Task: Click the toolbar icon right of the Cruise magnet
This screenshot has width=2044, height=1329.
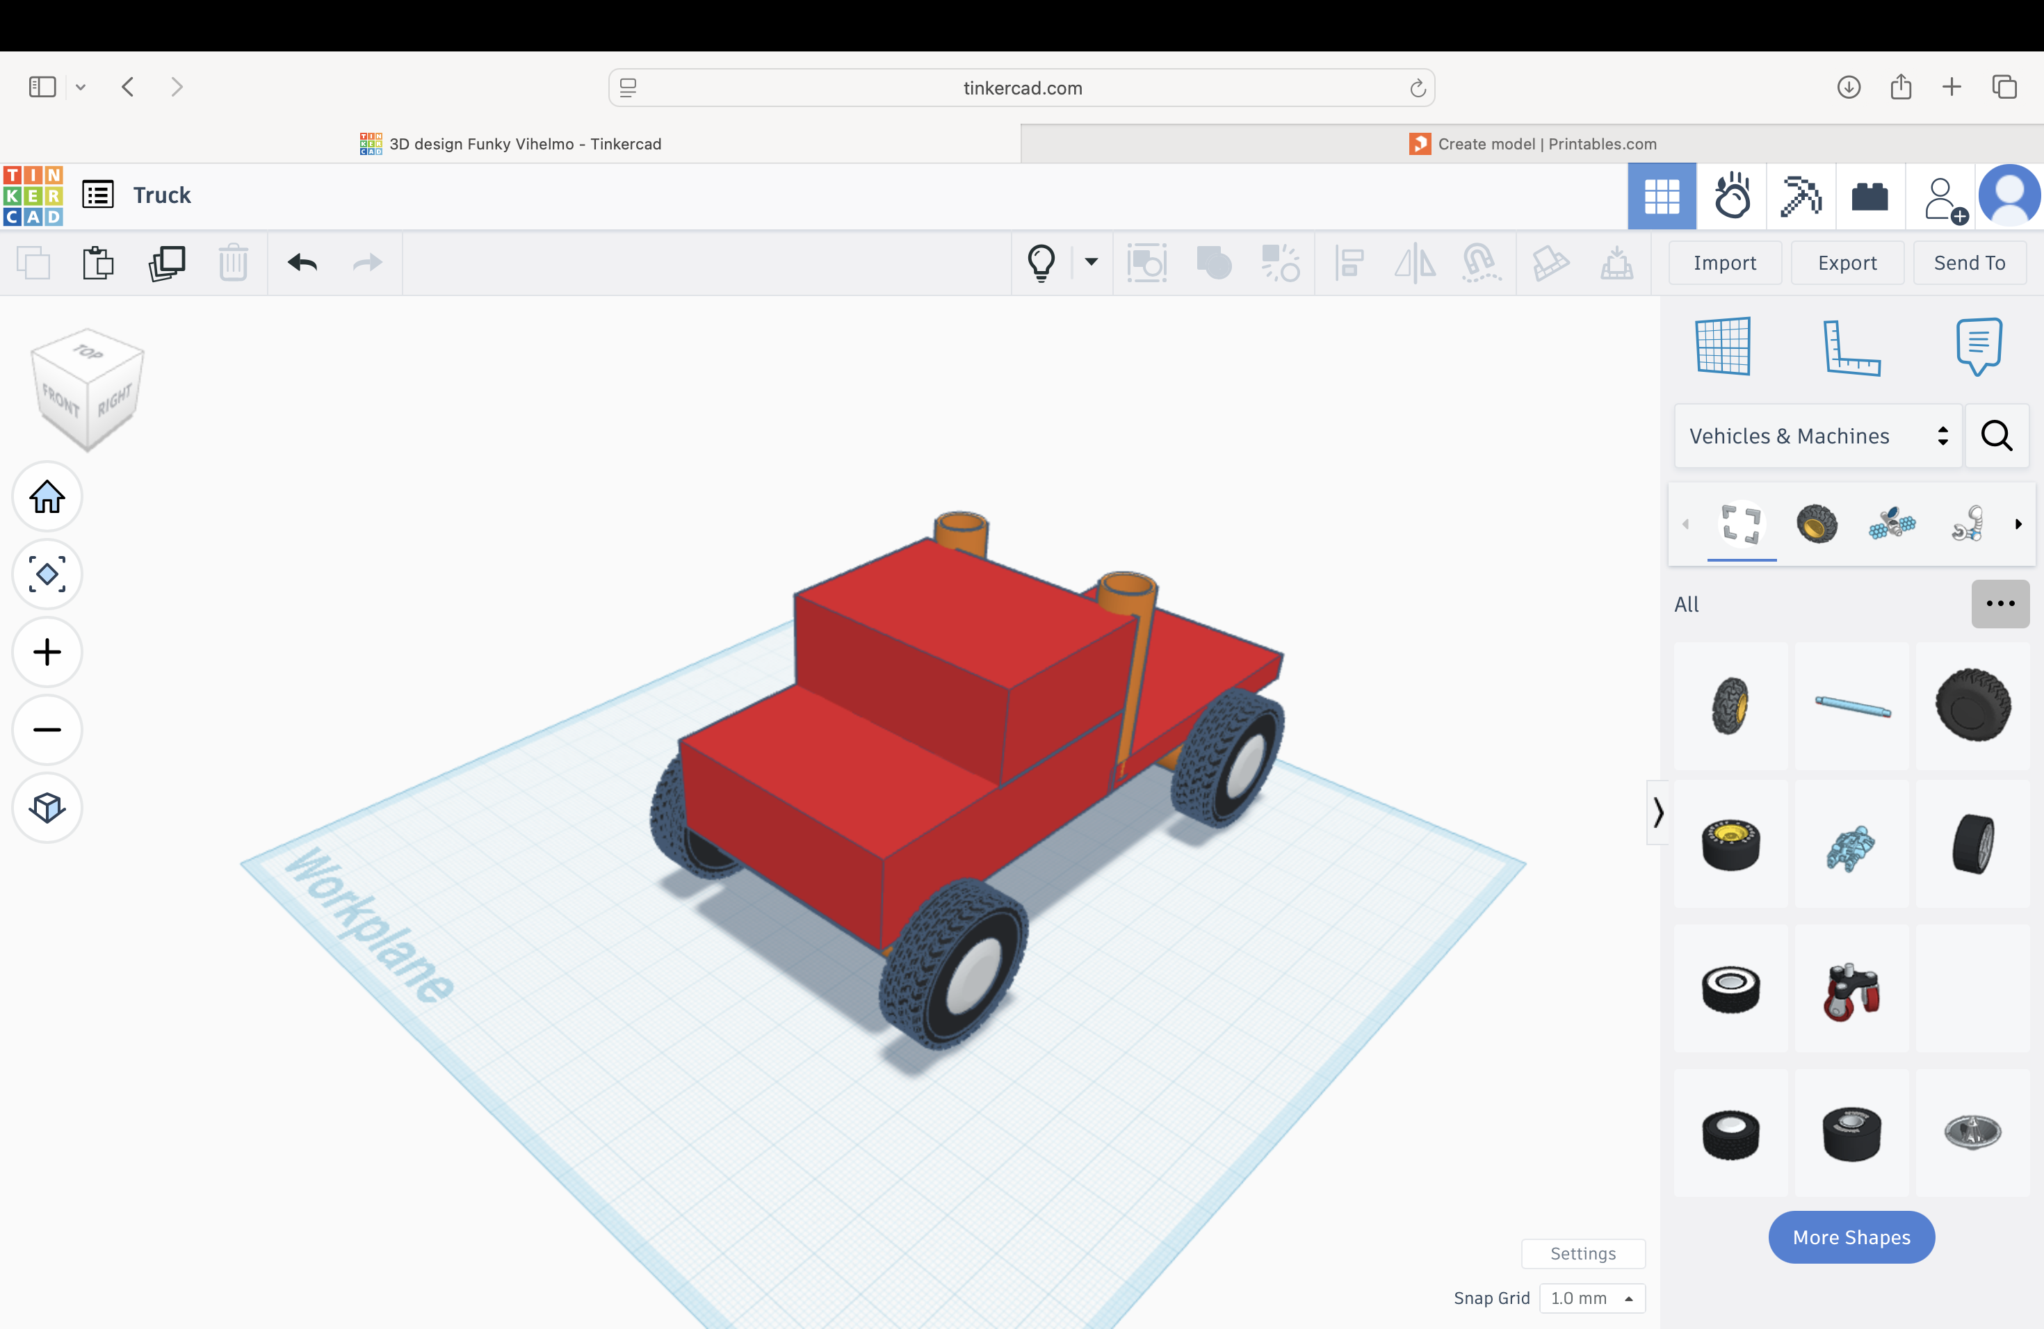Action: click(x=1551, y=263)
